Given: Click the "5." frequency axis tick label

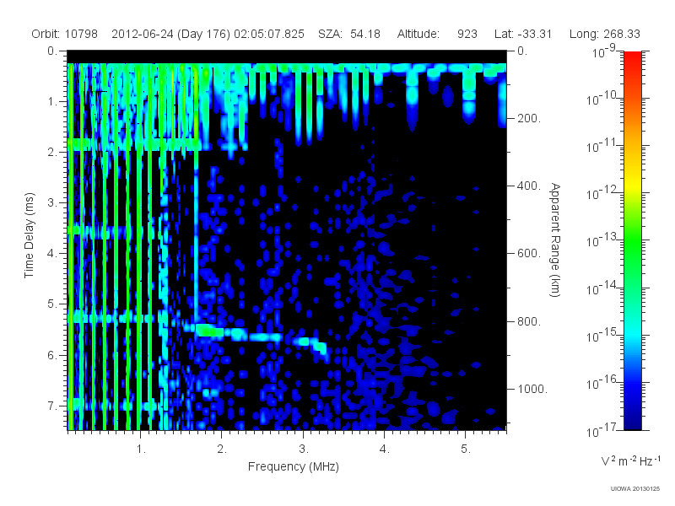Looking at the screenshot, I should coord(466,449).
